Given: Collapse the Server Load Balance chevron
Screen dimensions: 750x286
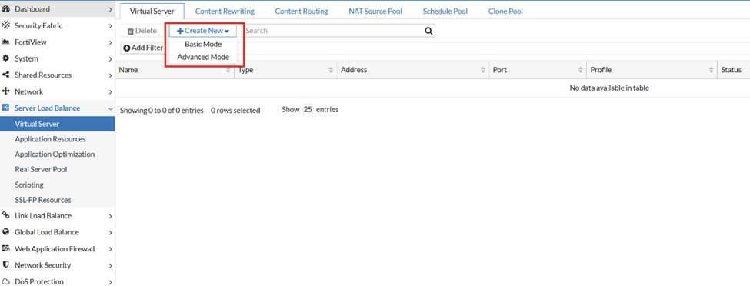Looking at the screenshot, I should 110,108.
